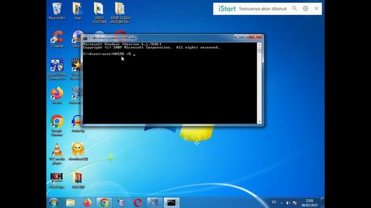Open the VIDEO YOUTUBE folder
The height and width of the screenshot is (208, 371).
[x=99, y=13]
